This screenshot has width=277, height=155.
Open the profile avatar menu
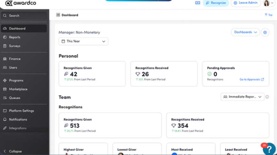tap(268, 3)
